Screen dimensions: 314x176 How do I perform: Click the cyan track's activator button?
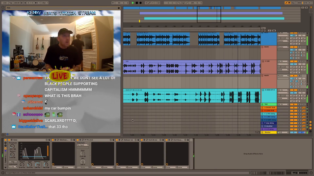point(294,90)
